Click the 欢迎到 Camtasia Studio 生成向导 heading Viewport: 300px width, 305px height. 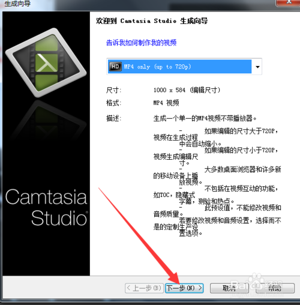click(x=152, y=21)
